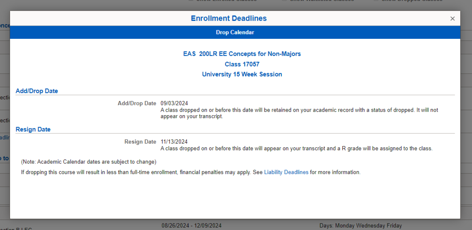Select the Section B LEC label
The width and height of the screenshot is (472, 230).
16,228
